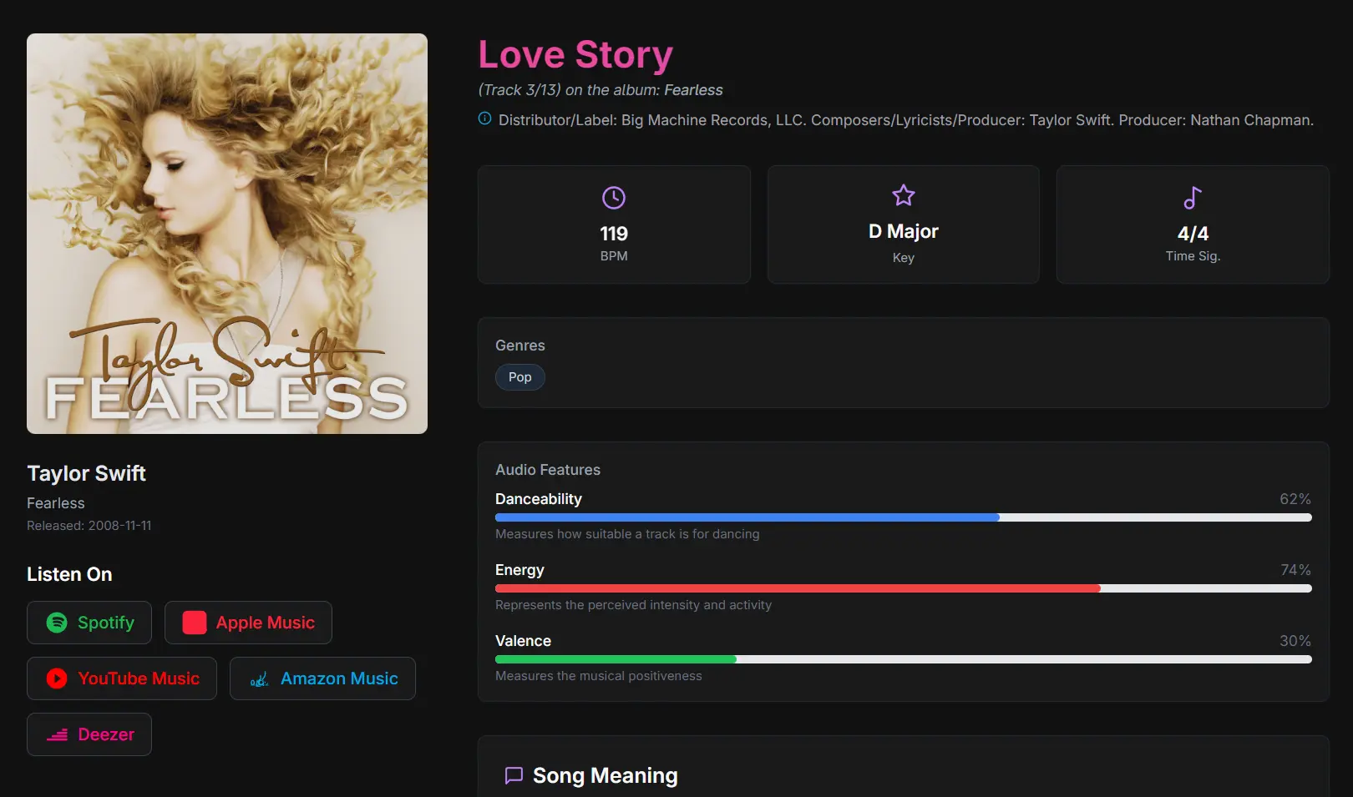Click the Deezer equalizer icon
Viewport: 1353px width, 797px height.
[57, 734]
